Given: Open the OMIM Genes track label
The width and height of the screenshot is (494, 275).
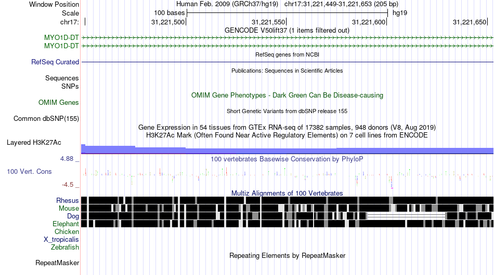Looking at the screenshot, I should pos(59,102).
